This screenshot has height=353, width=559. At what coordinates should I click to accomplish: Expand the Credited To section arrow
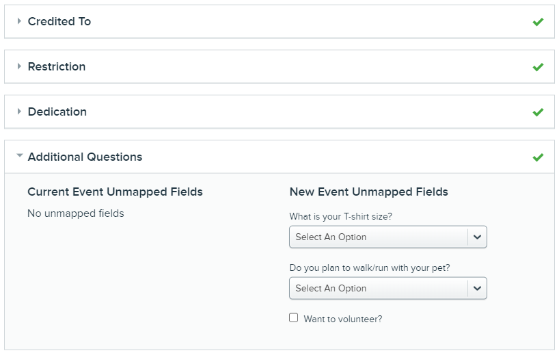(x=19, y=21)
